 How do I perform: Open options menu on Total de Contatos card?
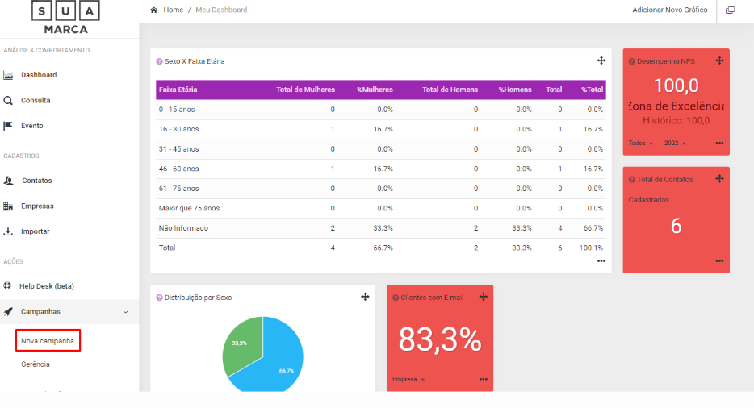point(718,261)
